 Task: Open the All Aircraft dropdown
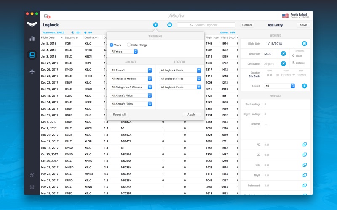point(131,70)
